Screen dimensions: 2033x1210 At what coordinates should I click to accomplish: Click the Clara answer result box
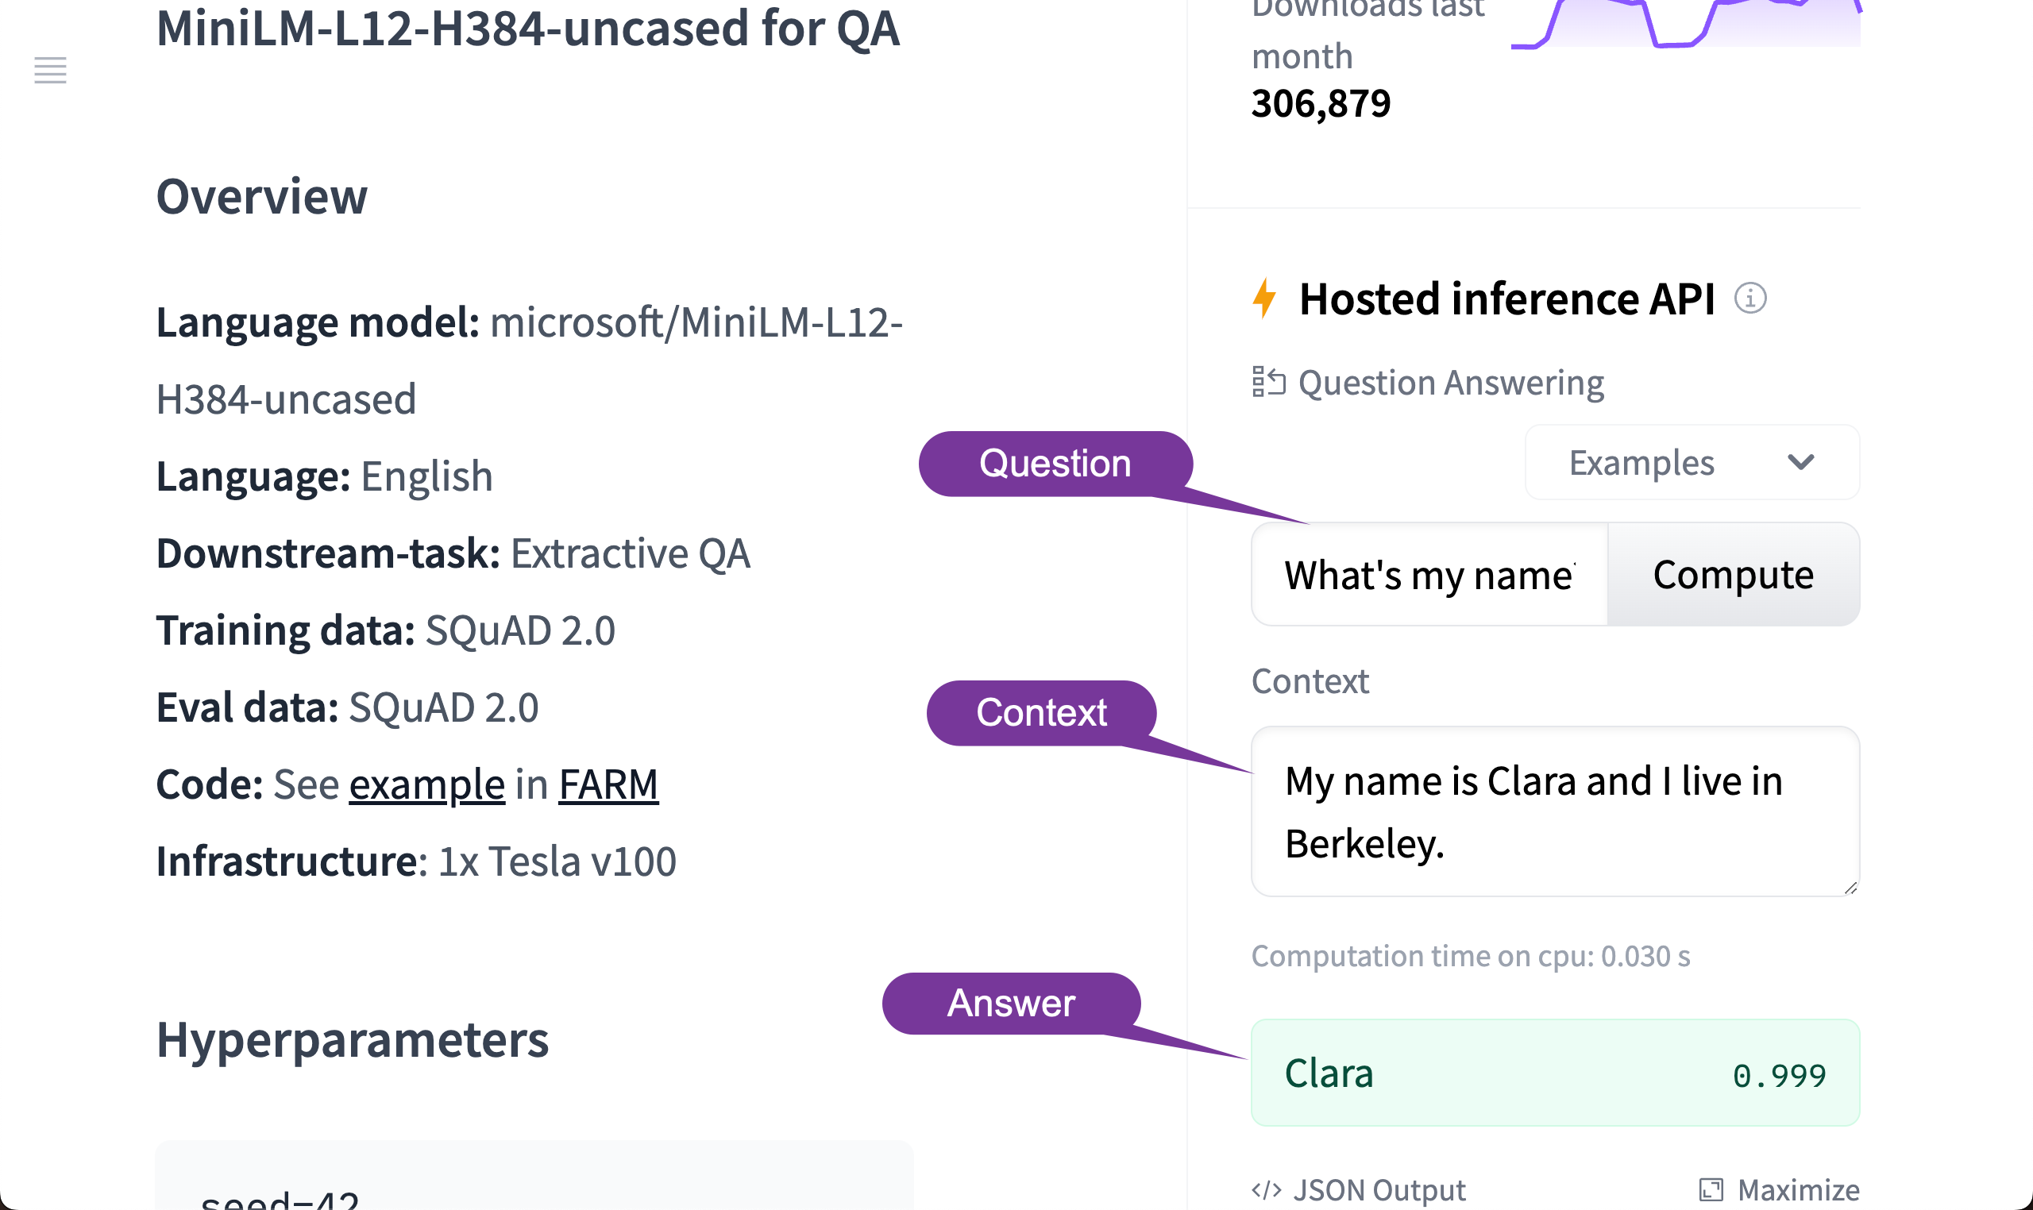click(1554, 1072)
